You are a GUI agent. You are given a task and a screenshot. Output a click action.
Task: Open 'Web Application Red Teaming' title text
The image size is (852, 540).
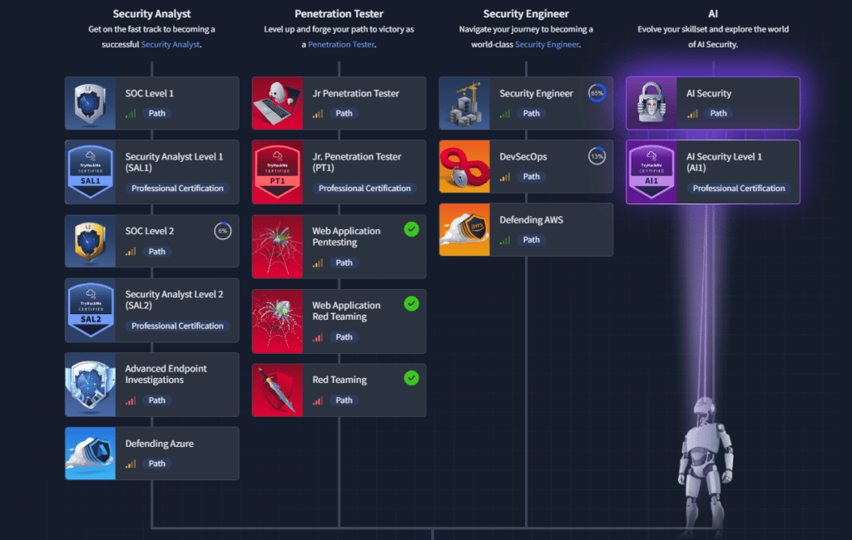coord(346,311)
